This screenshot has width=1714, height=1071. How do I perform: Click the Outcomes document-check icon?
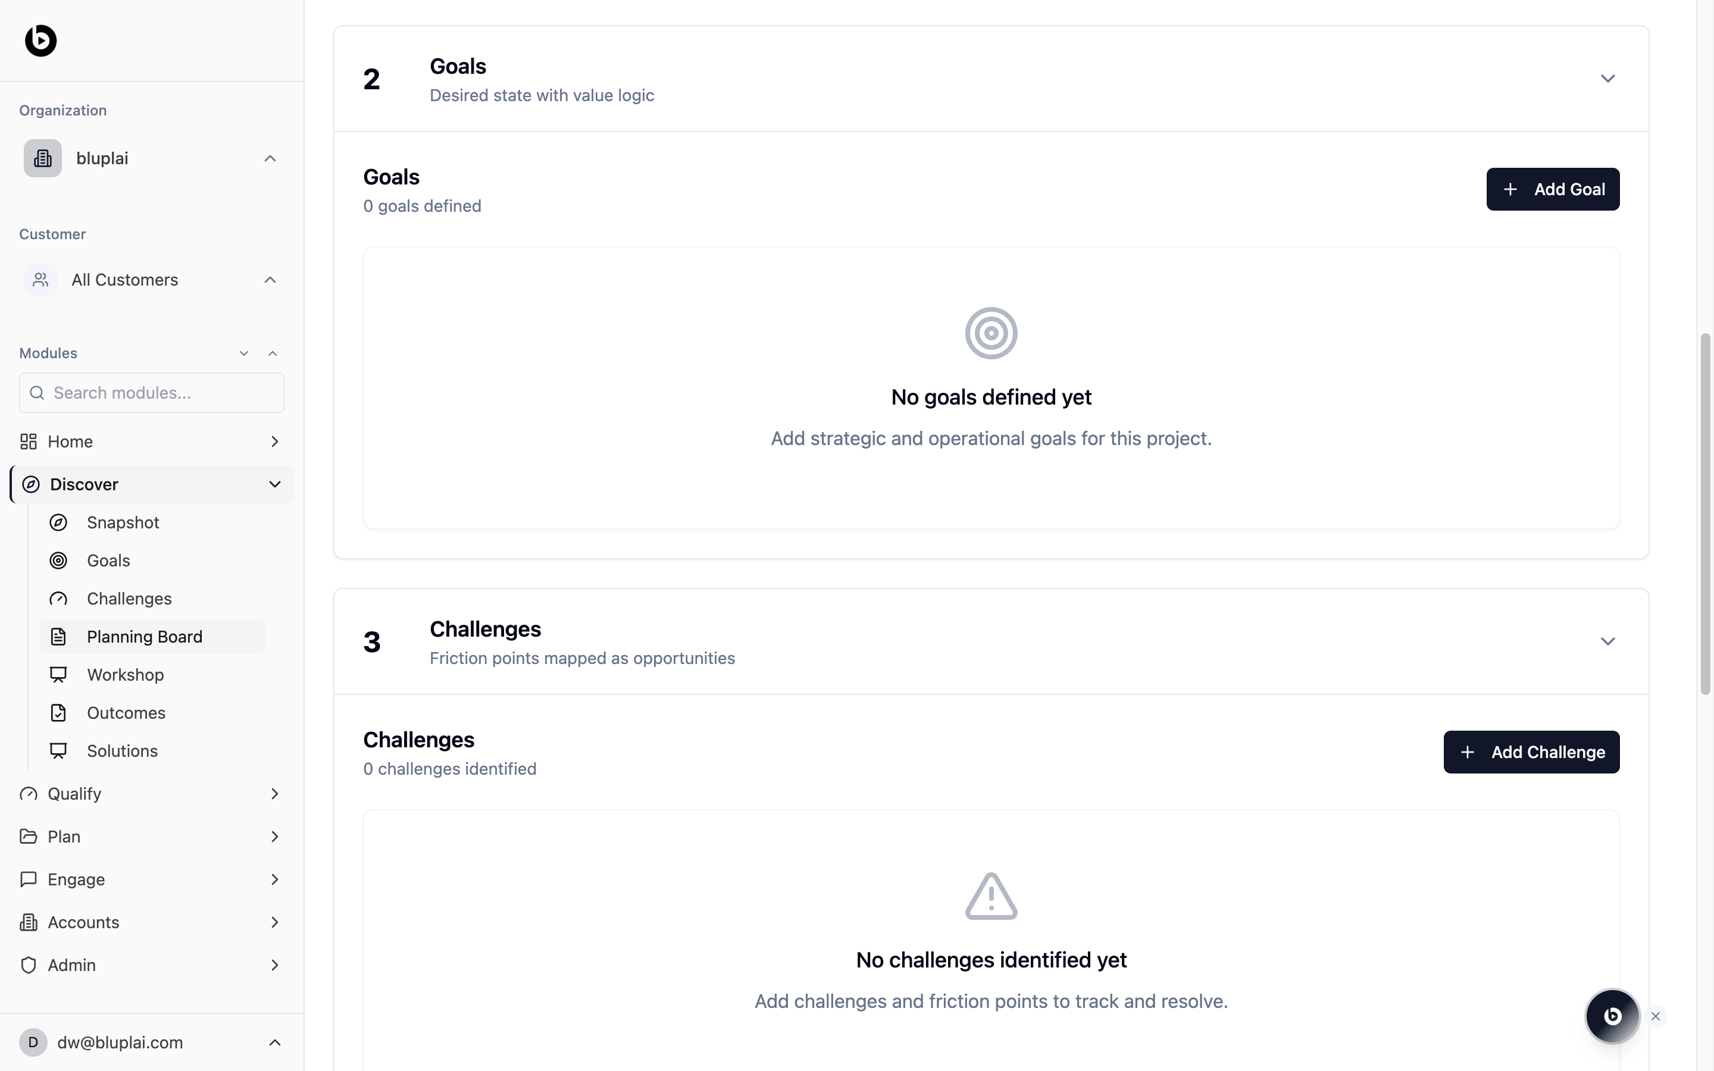tap(58, 713)
